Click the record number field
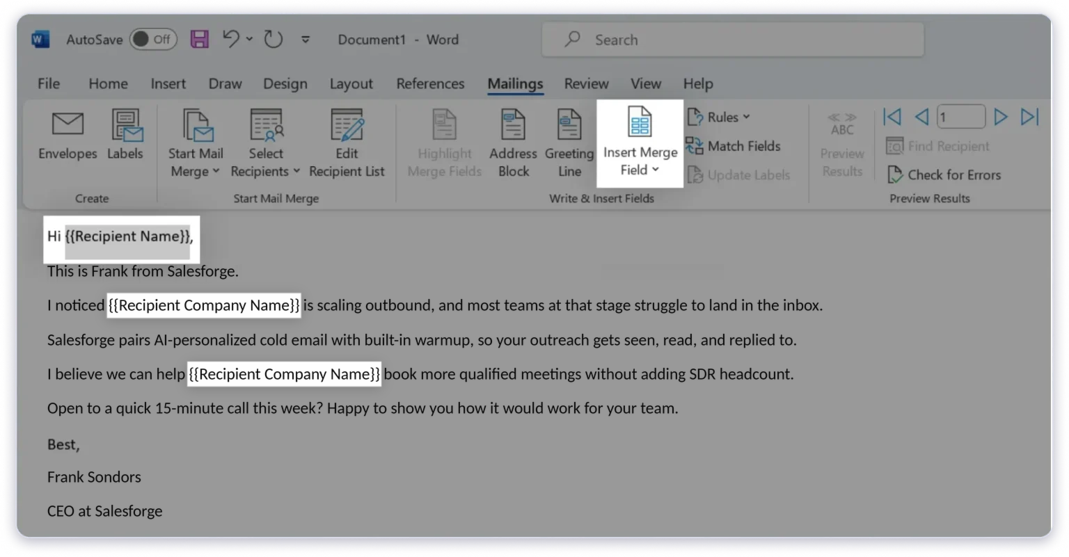 click(961, 117)
